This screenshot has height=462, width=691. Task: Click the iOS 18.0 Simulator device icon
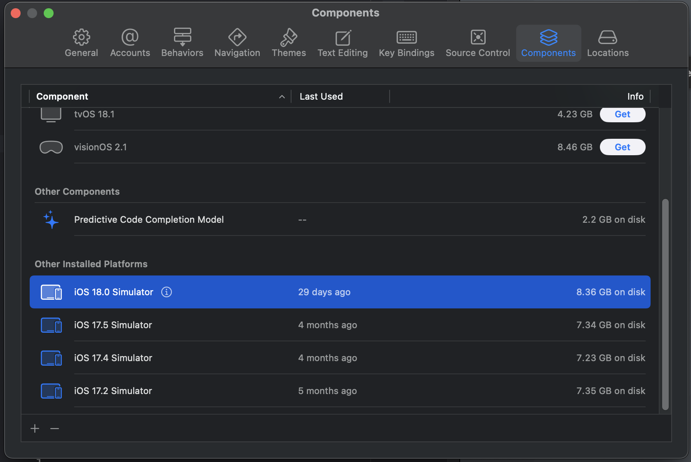[51, 292]
